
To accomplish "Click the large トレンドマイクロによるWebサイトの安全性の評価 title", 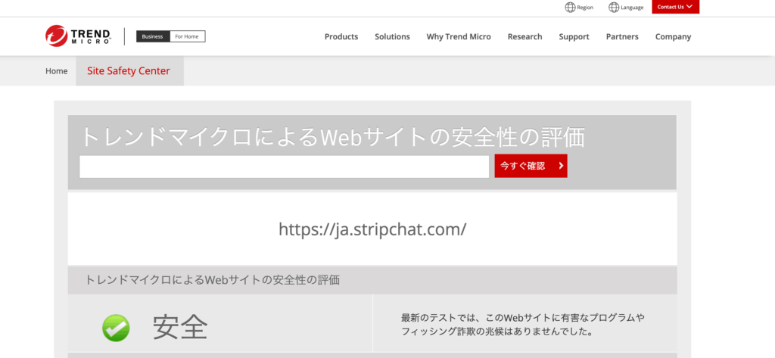I will point(332,137).
